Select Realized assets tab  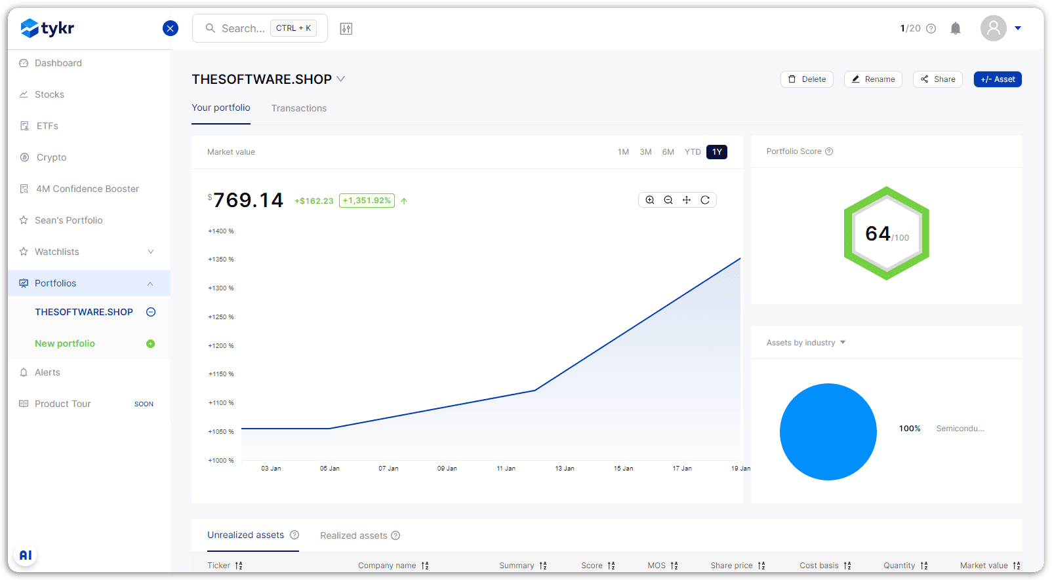click(x=354, y=535)
